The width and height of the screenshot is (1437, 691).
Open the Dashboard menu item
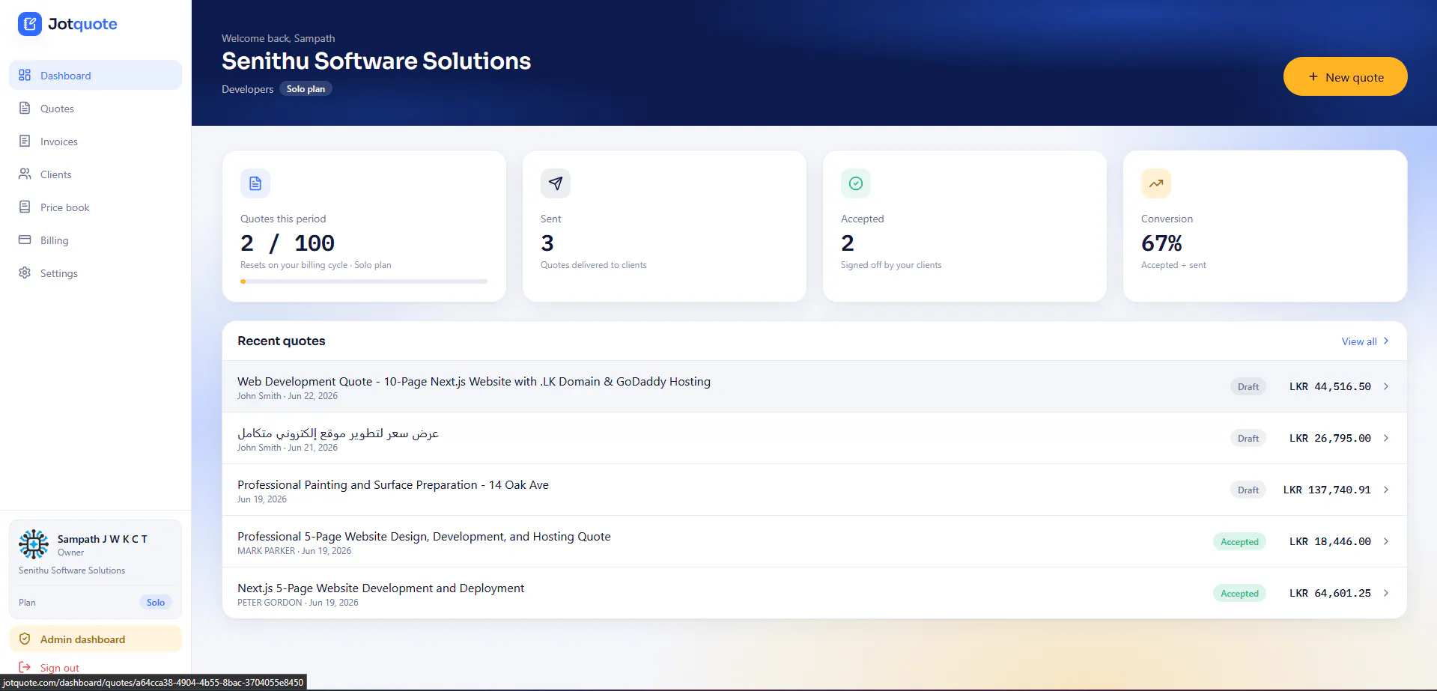click(x=95, y=75)
